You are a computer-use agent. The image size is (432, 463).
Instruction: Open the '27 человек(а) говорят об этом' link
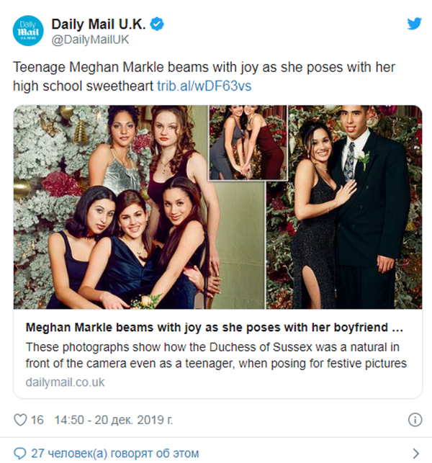click(115, 454)
